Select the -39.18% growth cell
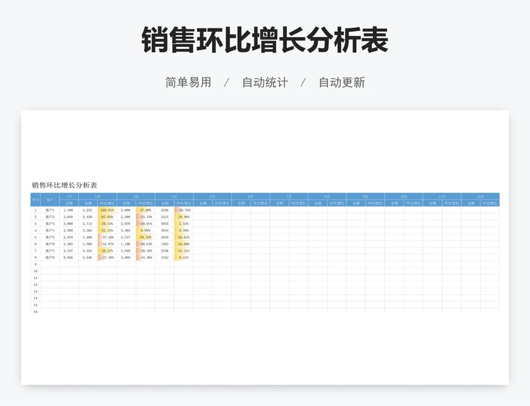 (x=146, y=250)
